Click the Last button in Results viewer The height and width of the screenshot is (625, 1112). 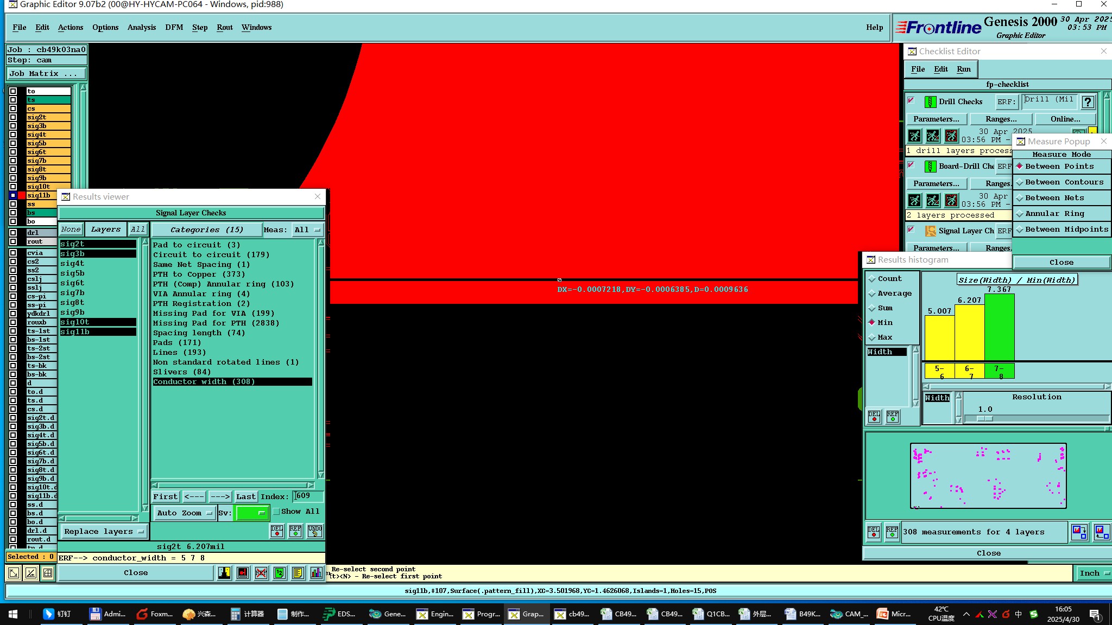(x=245, y=496)
